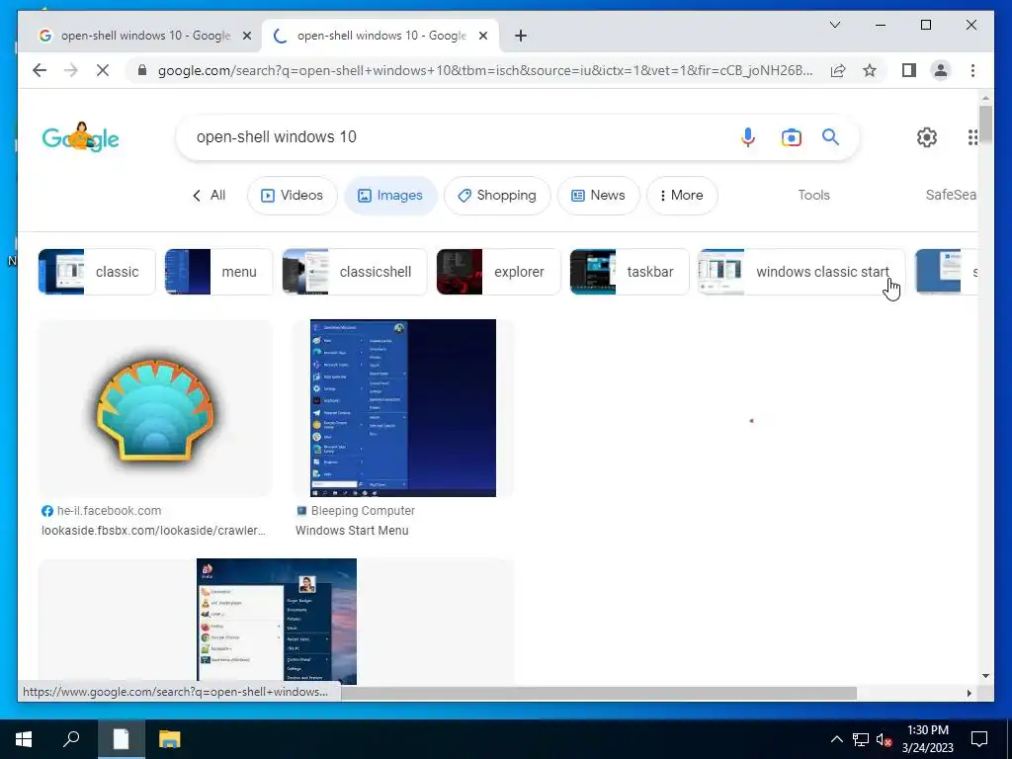Screen dimensions: 1012x759
Task: Show hidden tray icons chevron
Action: 836,739
